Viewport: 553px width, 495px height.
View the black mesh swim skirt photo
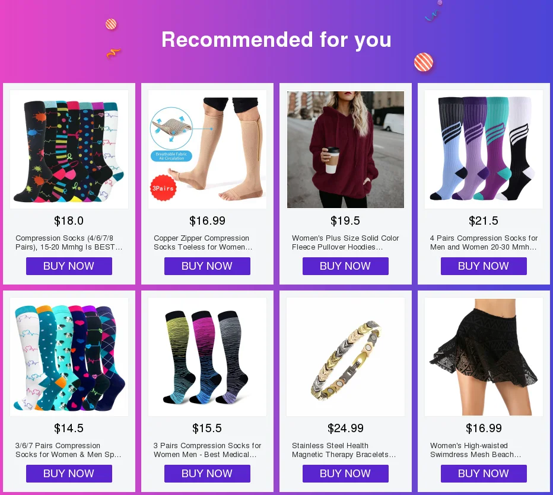click(484, 357)
